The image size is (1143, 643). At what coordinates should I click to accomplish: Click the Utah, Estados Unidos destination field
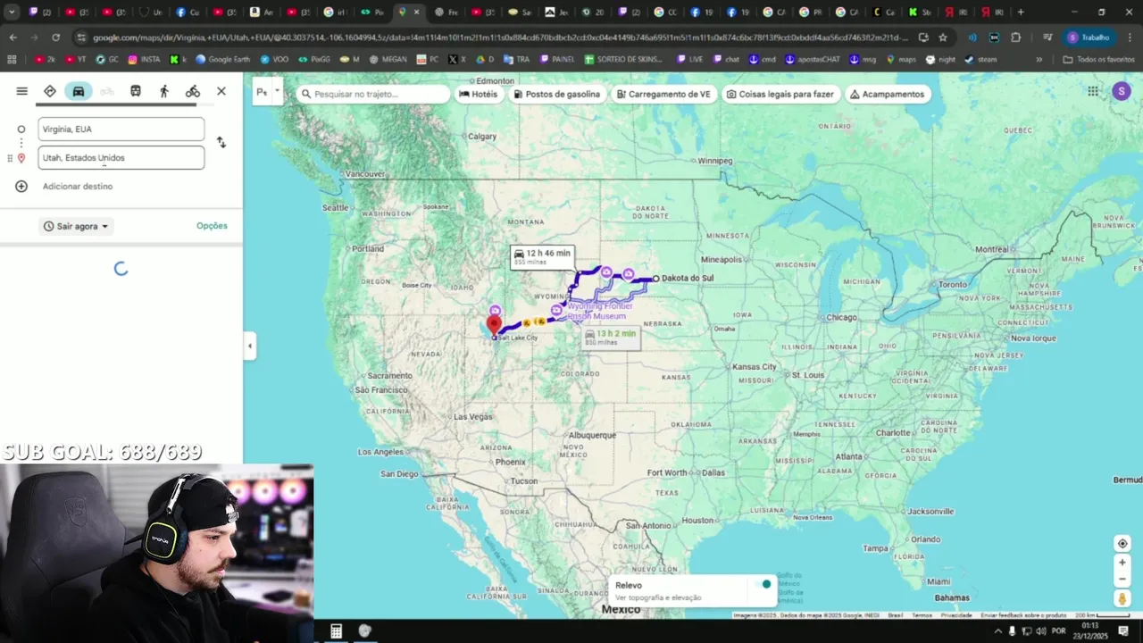point(121,158)
